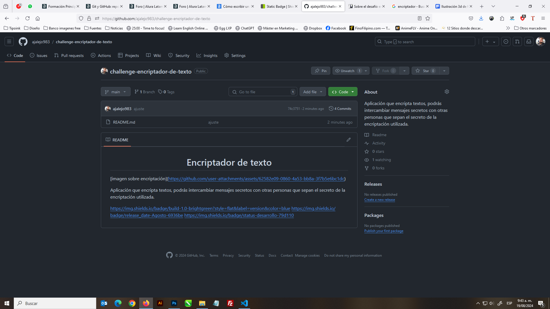Expand the Star button dropdown
Image resolution: width=550 pixels, height=309 pixels.
(444, 71)
